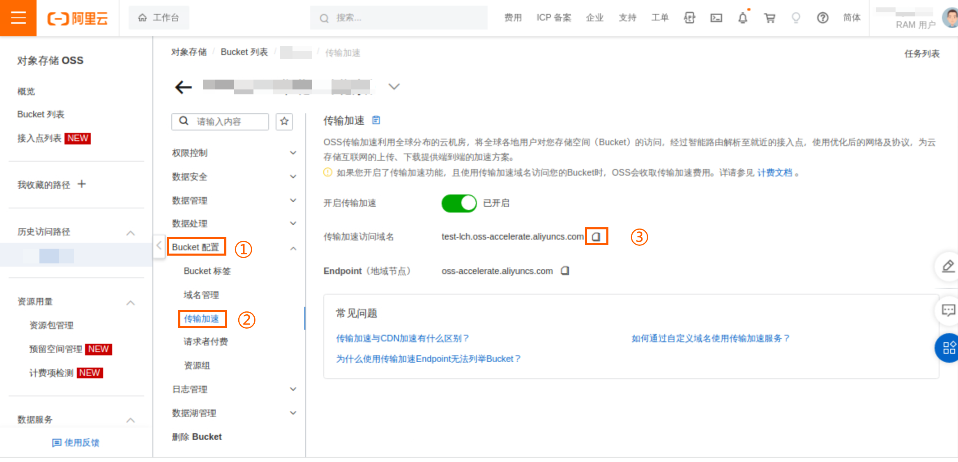Open the hamburger main menu
This screenshot has height=462, width=958.
18,18
